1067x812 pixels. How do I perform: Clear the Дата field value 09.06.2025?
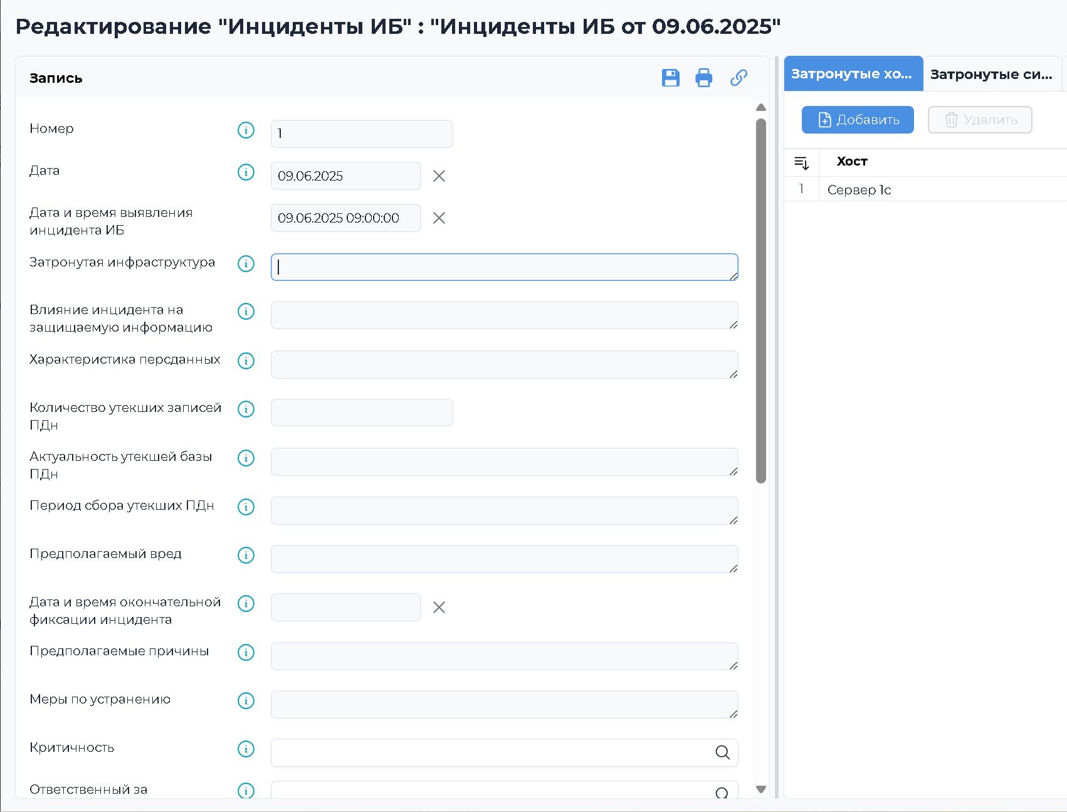point(439,176)
